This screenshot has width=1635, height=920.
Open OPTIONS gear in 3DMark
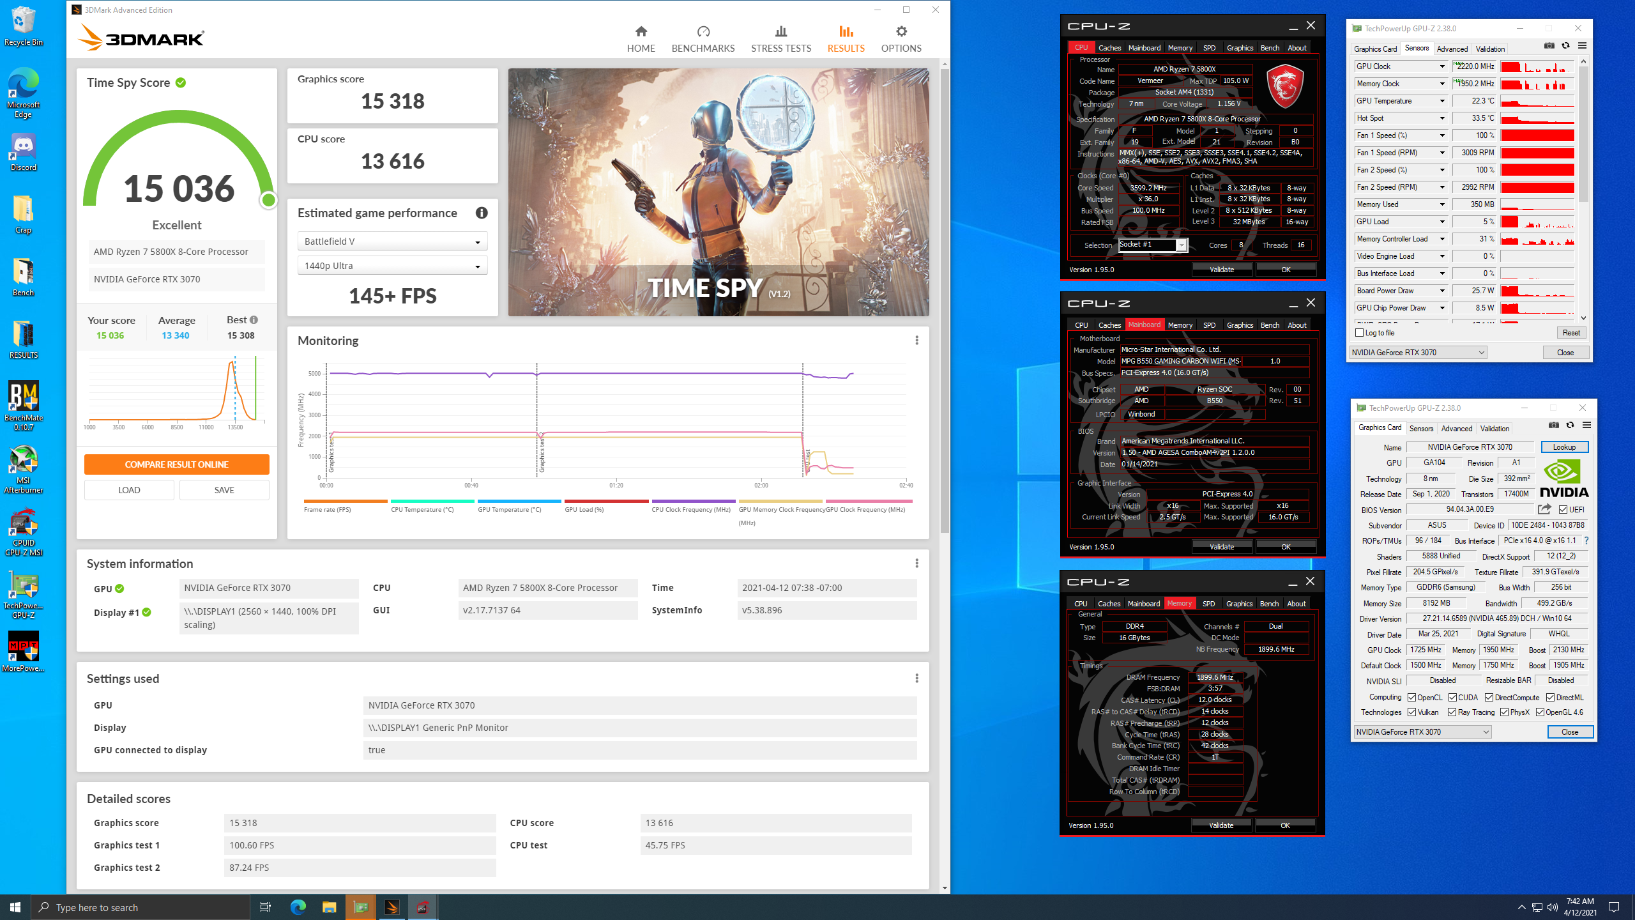click(901, 39)
